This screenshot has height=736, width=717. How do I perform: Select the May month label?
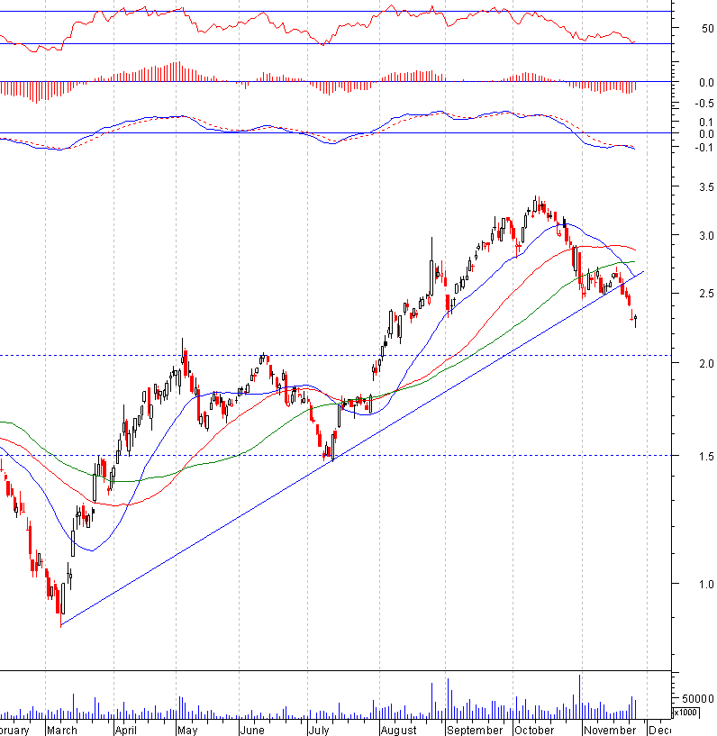tap(187, 730)
